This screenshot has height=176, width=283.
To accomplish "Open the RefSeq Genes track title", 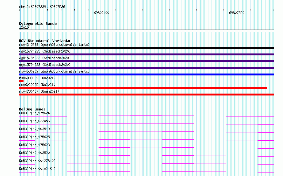I will click(x=32, y=109).
